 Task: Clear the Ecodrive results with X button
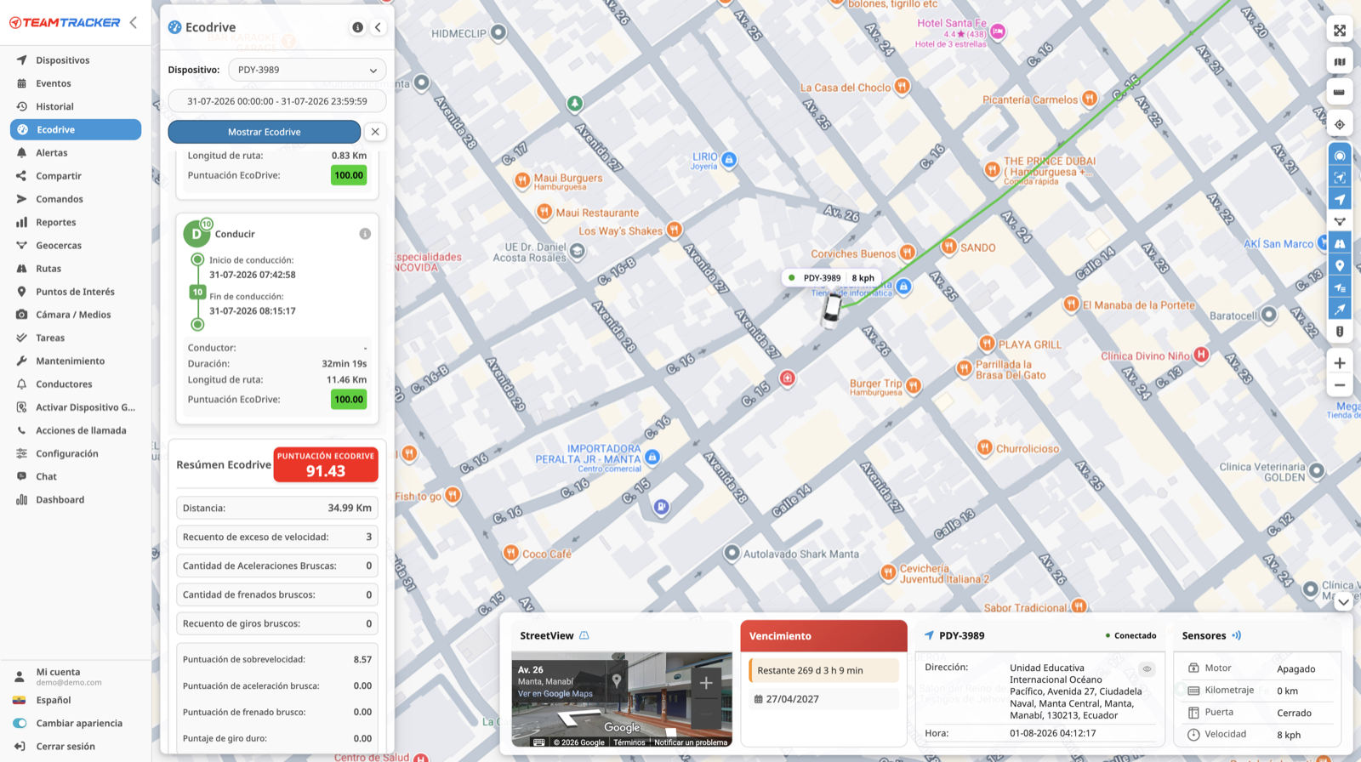pos(375,132)
